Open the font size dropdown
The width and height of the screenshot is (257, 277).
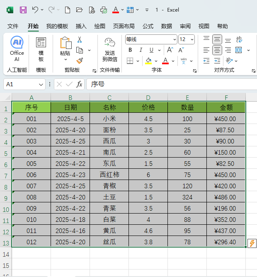click(192, 39)
